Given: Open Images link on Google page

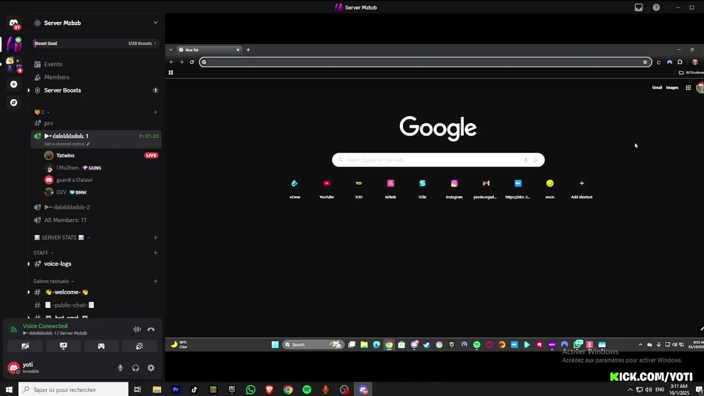Looking at the screenshot, I should (672, 87).
